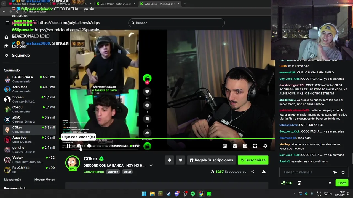Image resolution: width=353 pixels, height=198 pixels.
Task: Click the green Chat send button
Action: coord(342,183)
